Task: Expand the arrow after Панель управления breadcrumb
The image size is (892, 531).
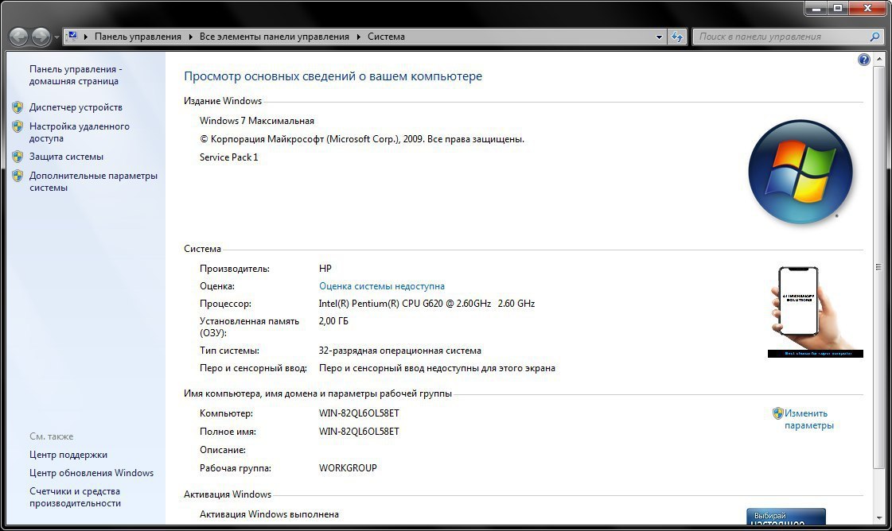Action: (190, 37)
